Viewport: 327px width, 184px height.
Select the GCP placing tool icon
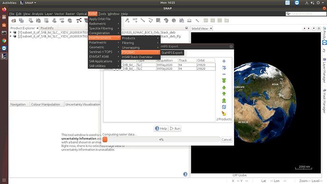tap(135, 20)
